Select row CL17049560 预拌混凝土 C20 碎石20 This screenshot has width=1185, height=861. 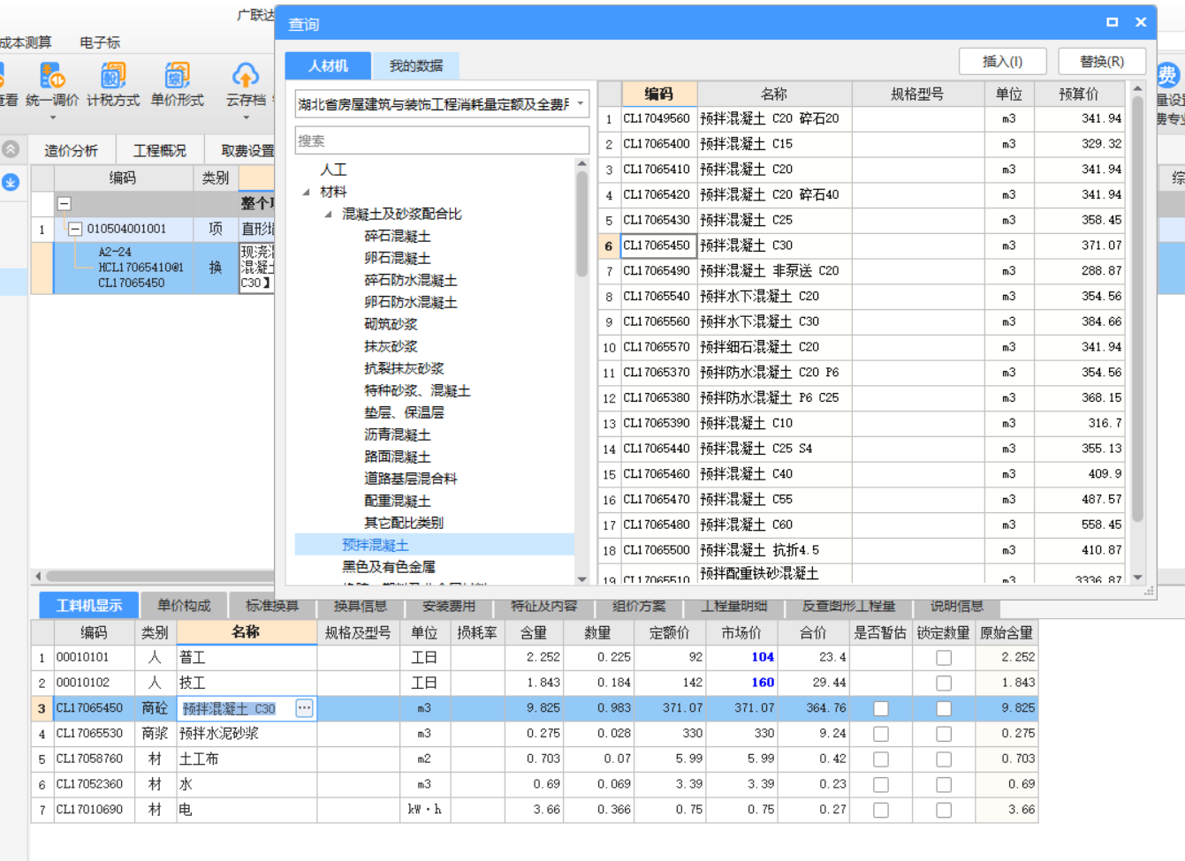click(862, 118)
